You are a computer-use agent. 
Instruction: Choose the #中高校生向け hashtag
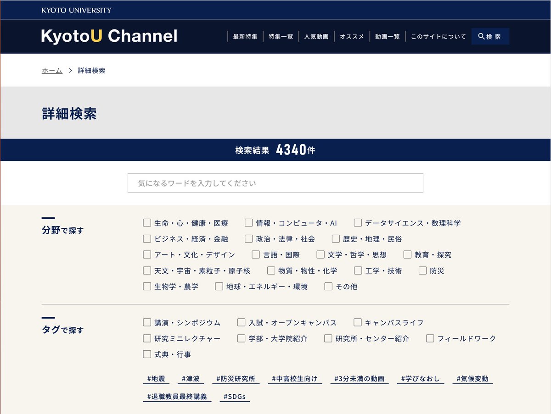(x=294, y=379)
